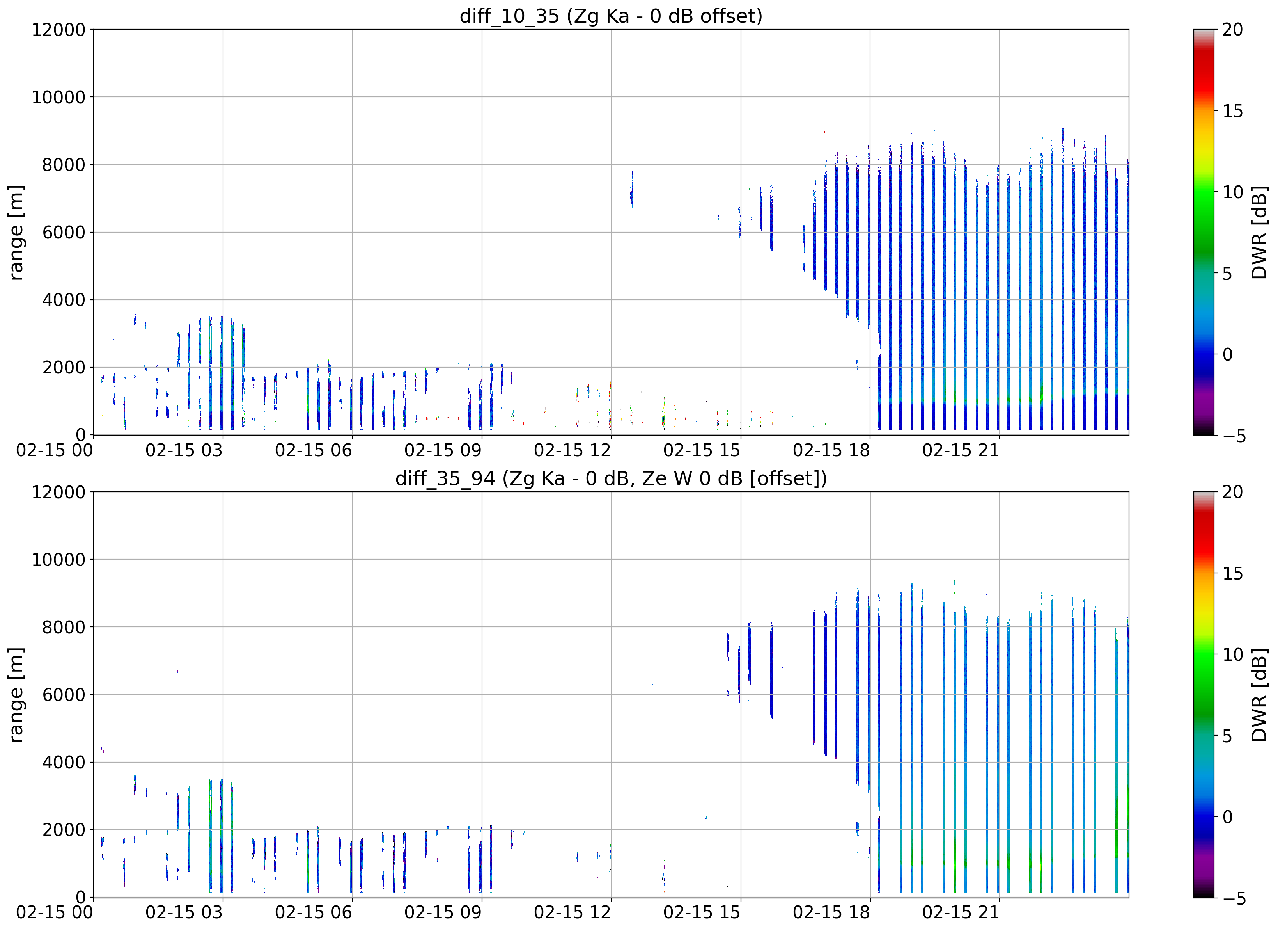The height and width of the screenshot is (930, 1278).
Task: Select the '02-15 12' time tick under the diff_35_94 plot
Action: (573, 913)
